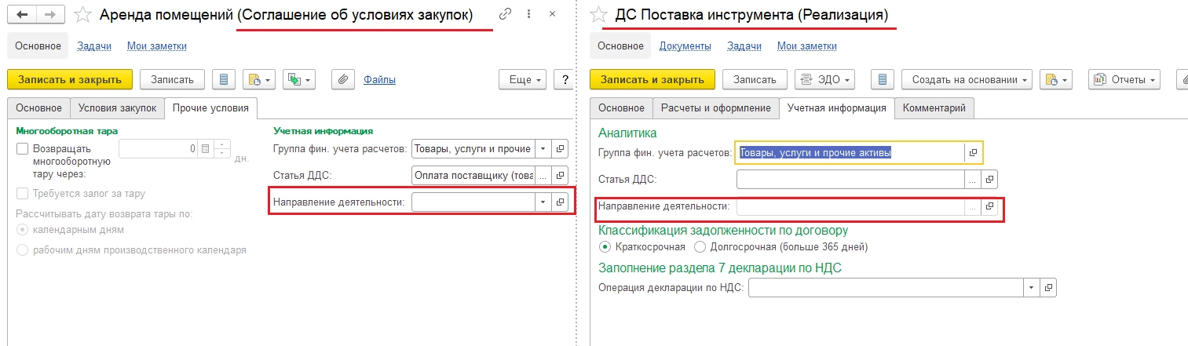Viewport: 1188px width, 346px height.
Task: Open Основное tab beside Расчеты и оформление
Action: [x=622, y=107]
